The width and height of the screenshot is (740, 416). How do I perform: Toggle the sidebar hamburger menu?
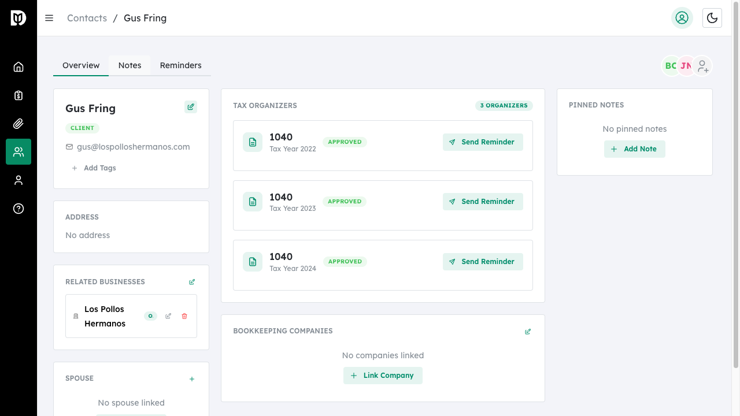49,18
